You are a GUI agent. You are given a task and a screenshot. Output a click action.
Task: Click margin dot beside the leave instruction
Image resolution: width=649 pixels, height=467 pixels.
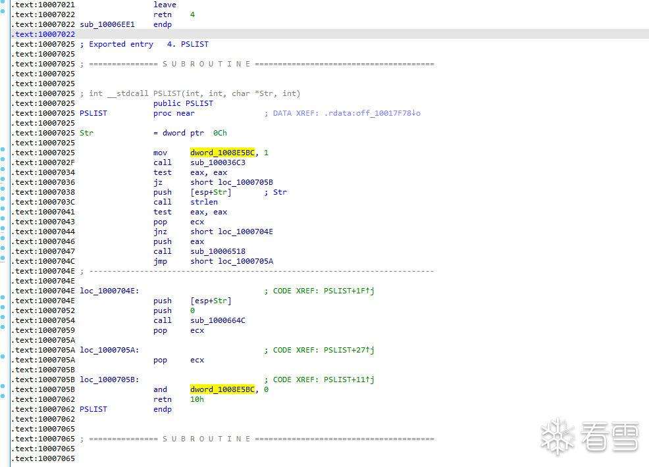(3, 5)
